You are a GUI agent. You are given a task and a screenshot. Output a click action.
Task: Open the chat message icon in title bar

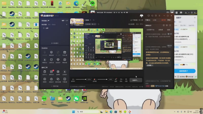pos(149,16)
